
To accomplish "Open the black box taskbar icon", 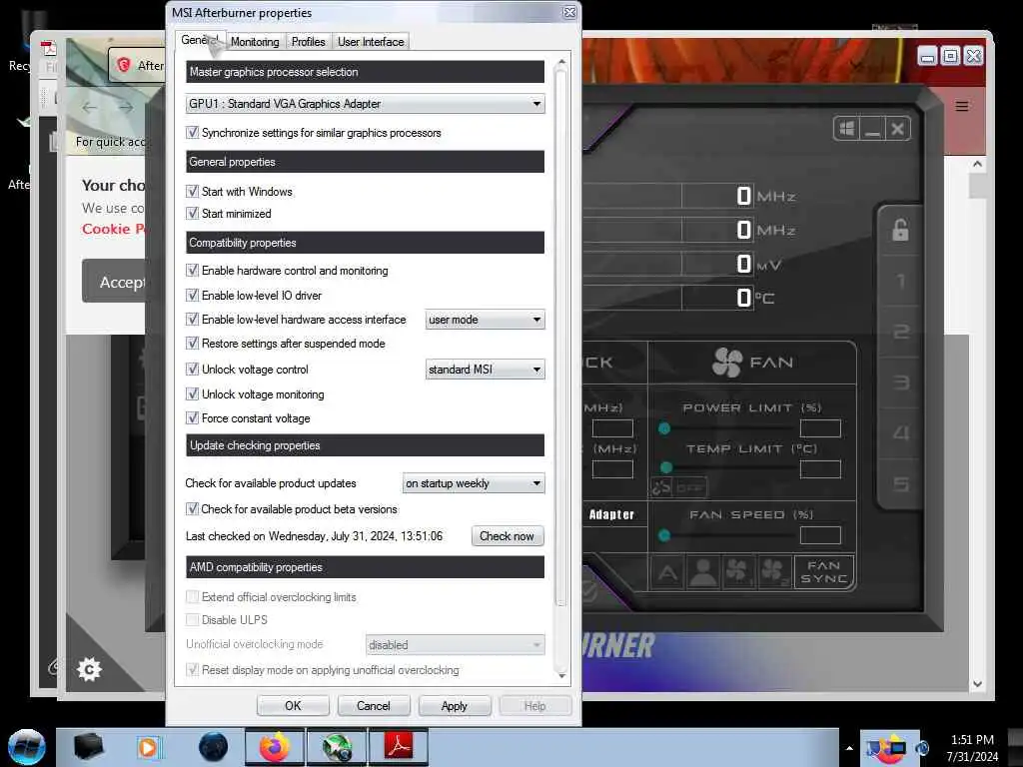I will (89, 747).
